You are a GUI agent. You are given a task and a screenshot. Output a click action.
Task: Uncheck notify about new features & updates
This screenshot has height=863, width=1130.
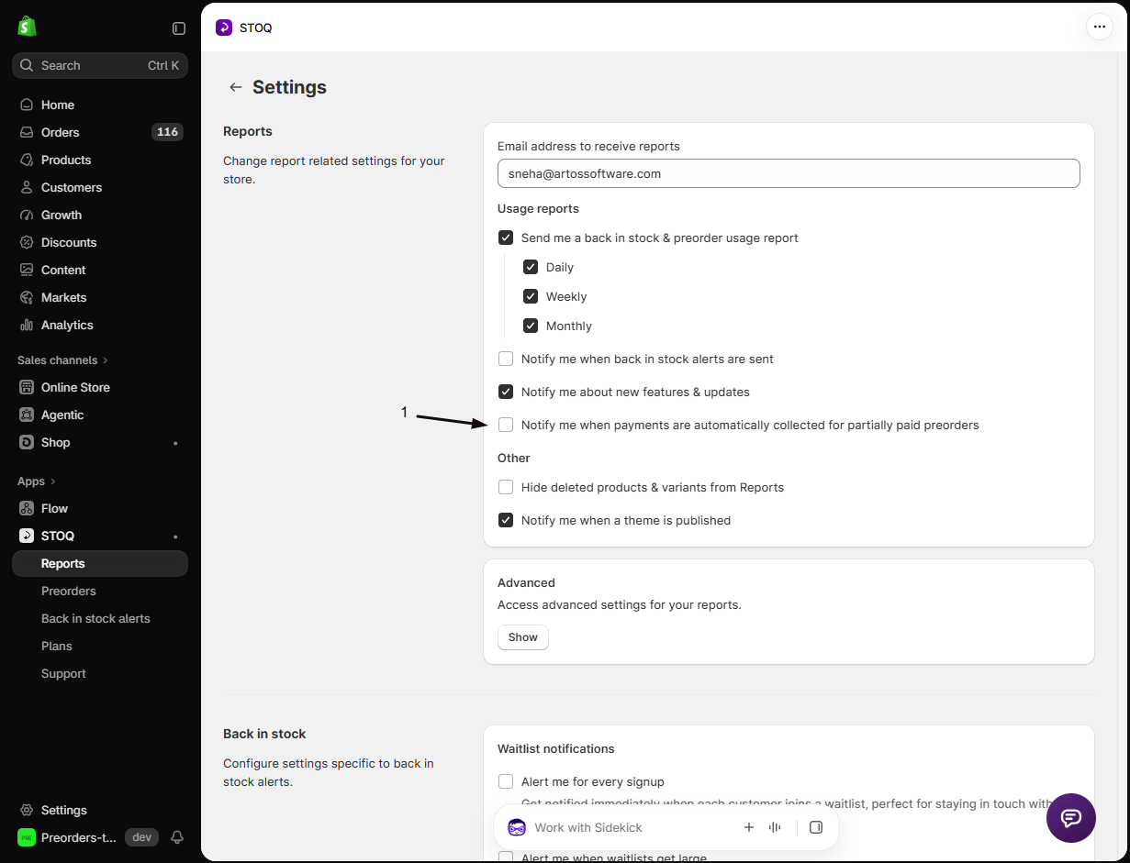point(506,392)
